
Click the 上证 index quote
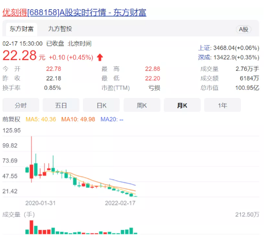pyautogui.click(x=229, y=48)
